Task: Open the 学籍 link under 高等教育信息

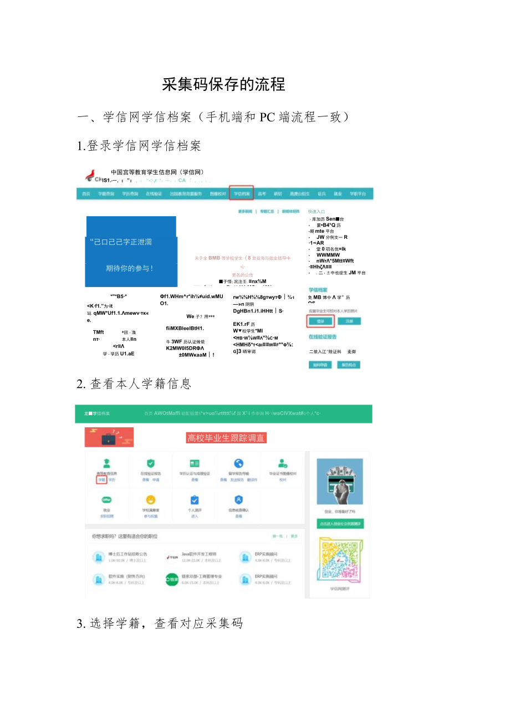Action: (103, 480)
